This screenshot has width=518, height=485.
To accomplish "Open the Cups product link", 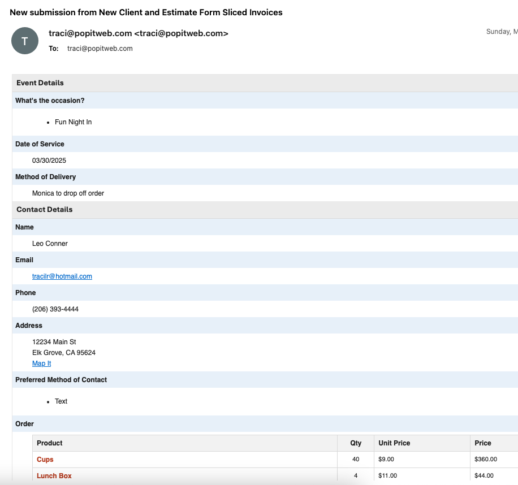I will click(45, 460).
